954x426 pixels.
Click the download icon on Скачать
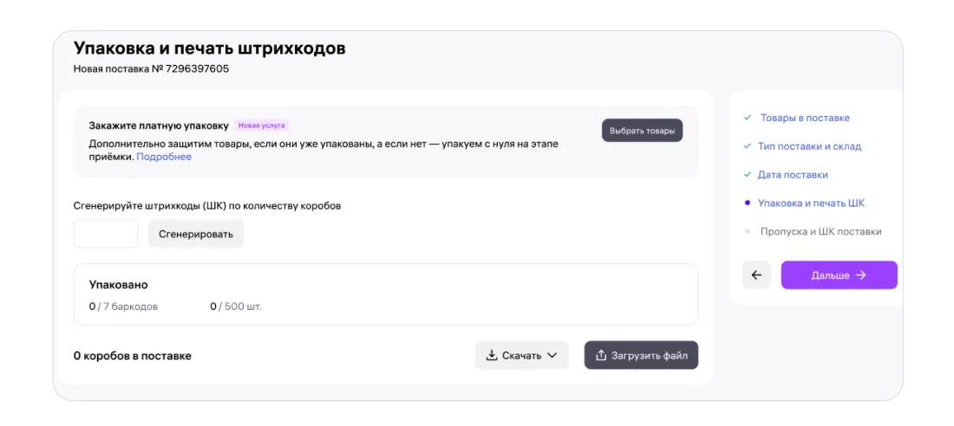[x=492, y=355]
